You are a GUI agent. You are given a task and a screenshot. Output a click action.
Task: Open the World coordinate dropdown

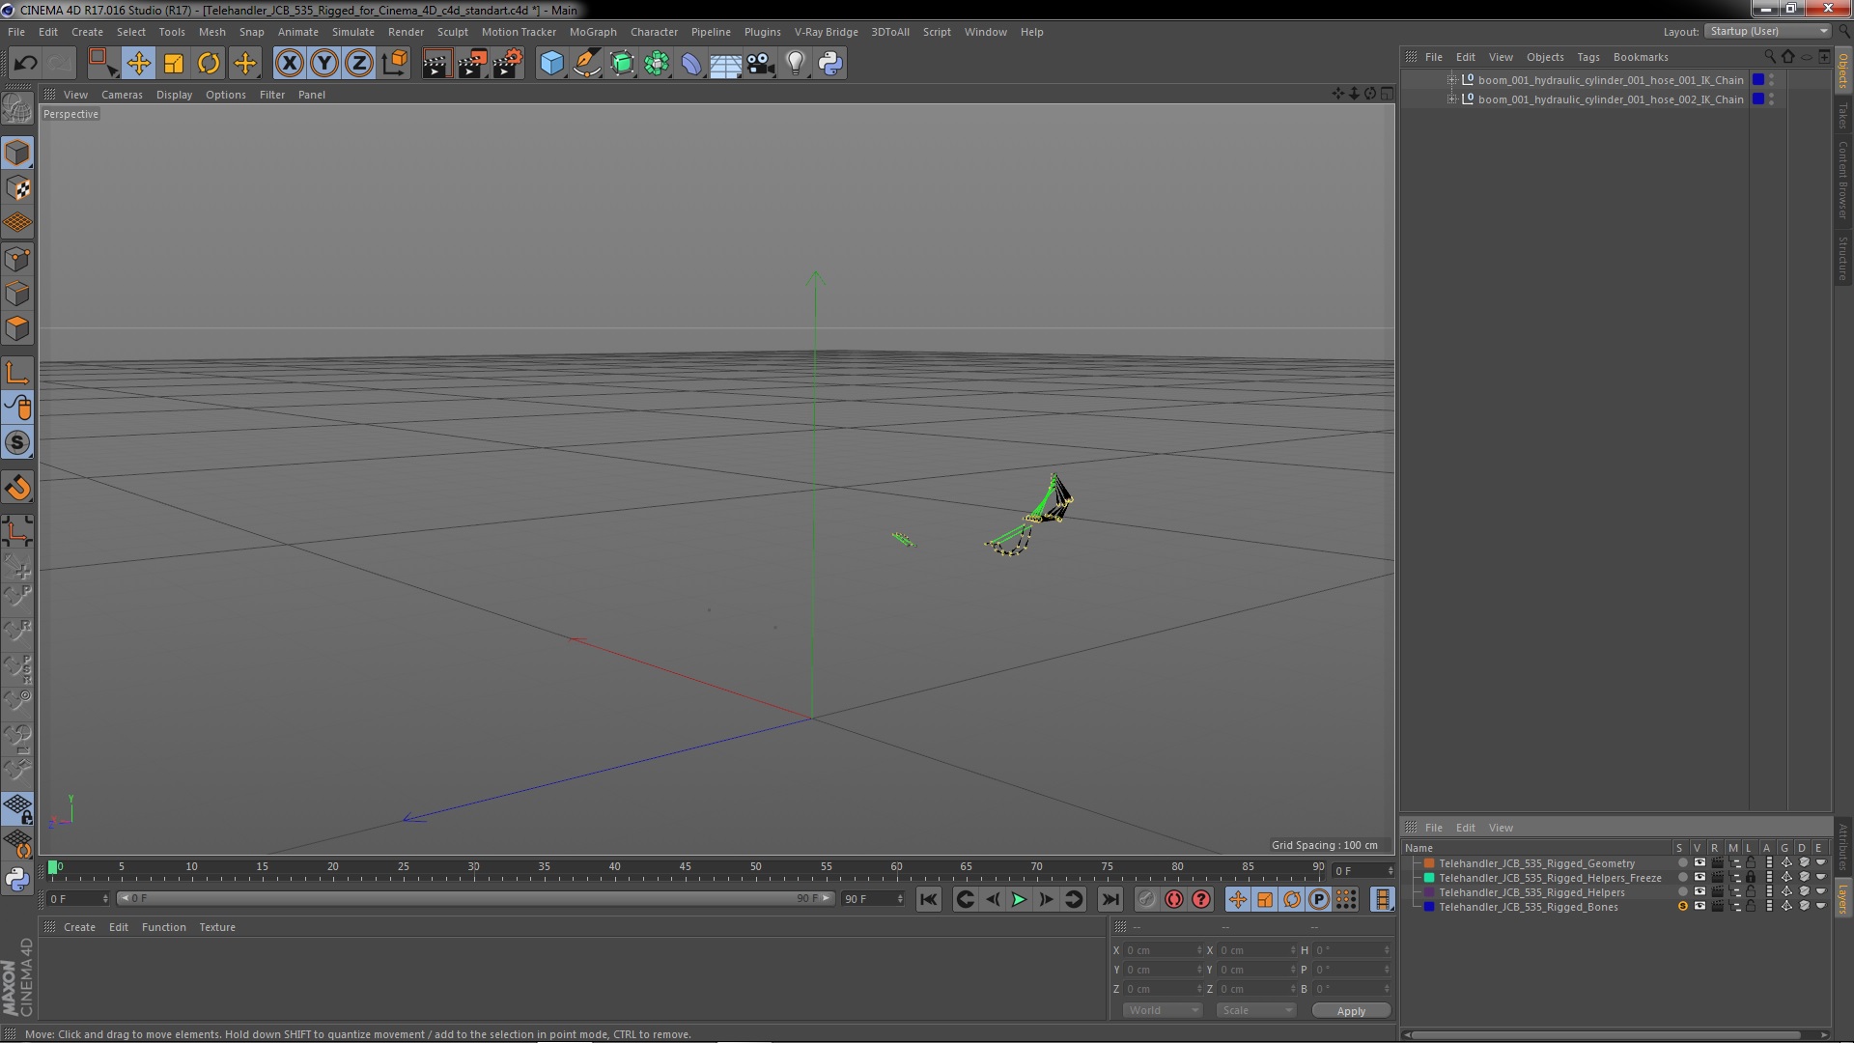(1162, 1010)
